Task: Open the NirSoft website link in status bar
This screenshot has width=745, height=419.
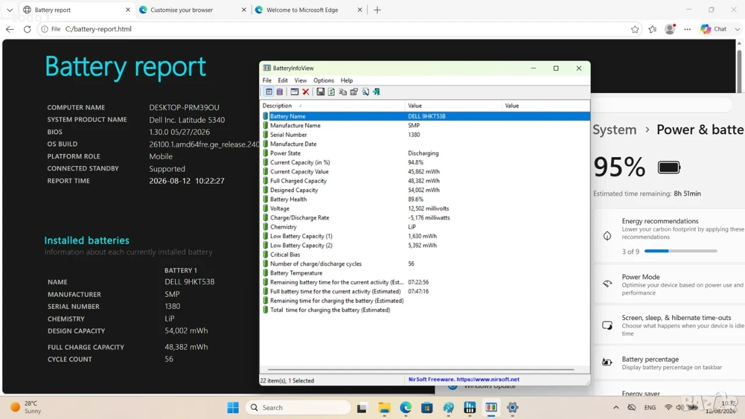Action: pyautogui.click(x=464, y=379)
